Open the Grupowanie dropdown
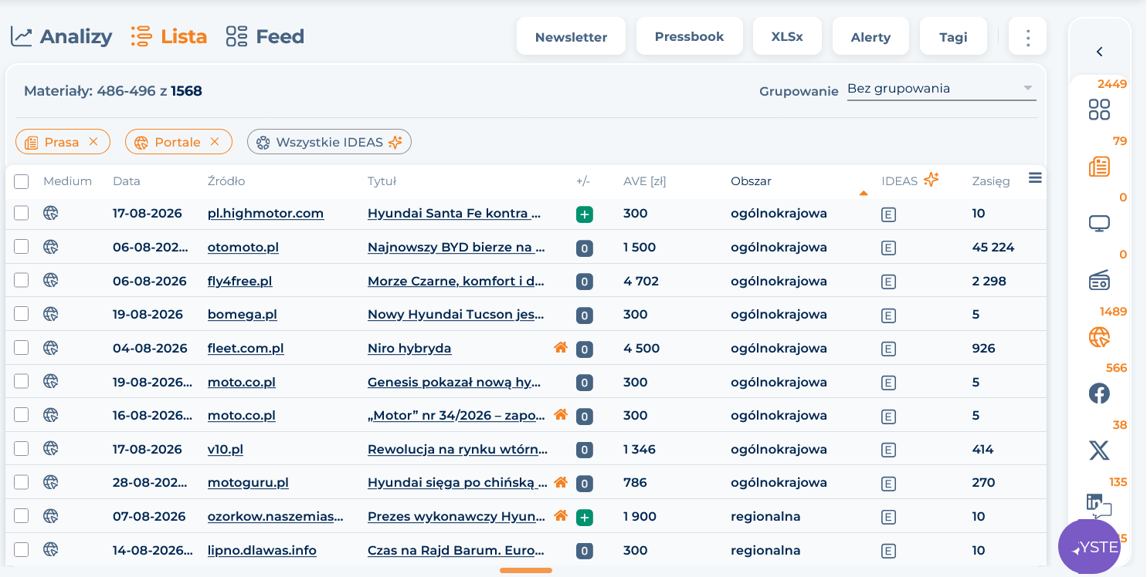 [941, 89]
